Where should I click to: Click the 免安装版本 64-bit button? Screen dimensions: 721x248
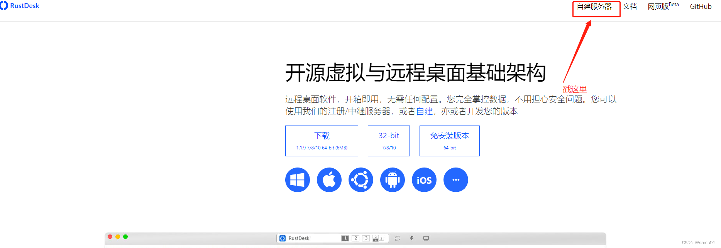[450, 141]
